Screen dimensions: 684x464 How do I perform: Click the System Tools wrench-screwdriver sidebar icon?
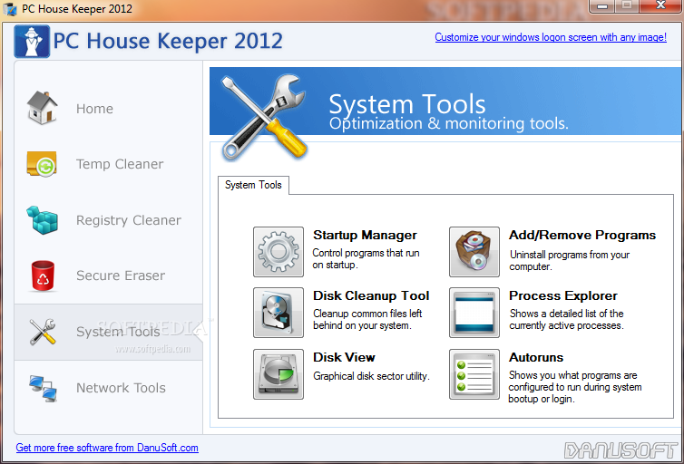43,332
